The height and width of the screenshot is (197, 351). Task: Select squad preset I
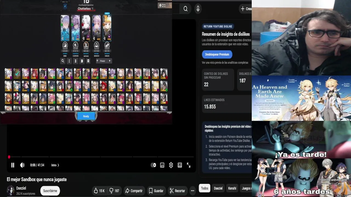click(x=69, y=61)
